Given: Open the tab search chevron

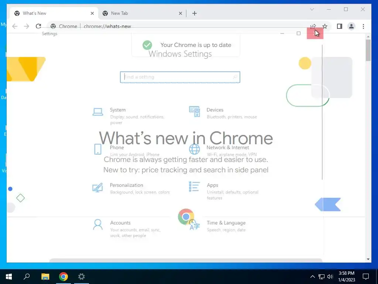Looking at the screenshot, I should [x=312, y=9].
